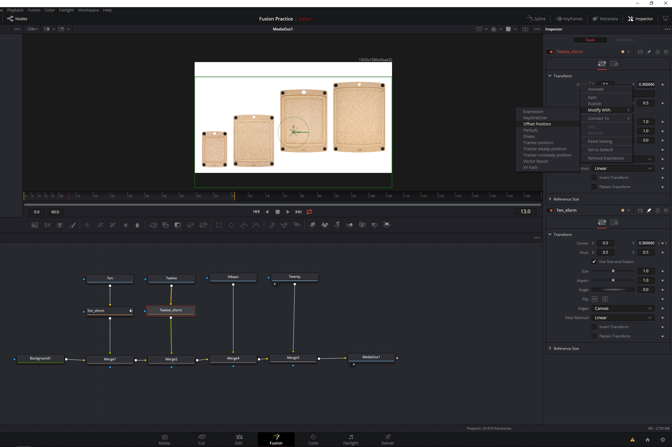Open the Edges dropdown set to Canvas
The width and height of the screenshot is (672, 447).
(x=623, y=308)
